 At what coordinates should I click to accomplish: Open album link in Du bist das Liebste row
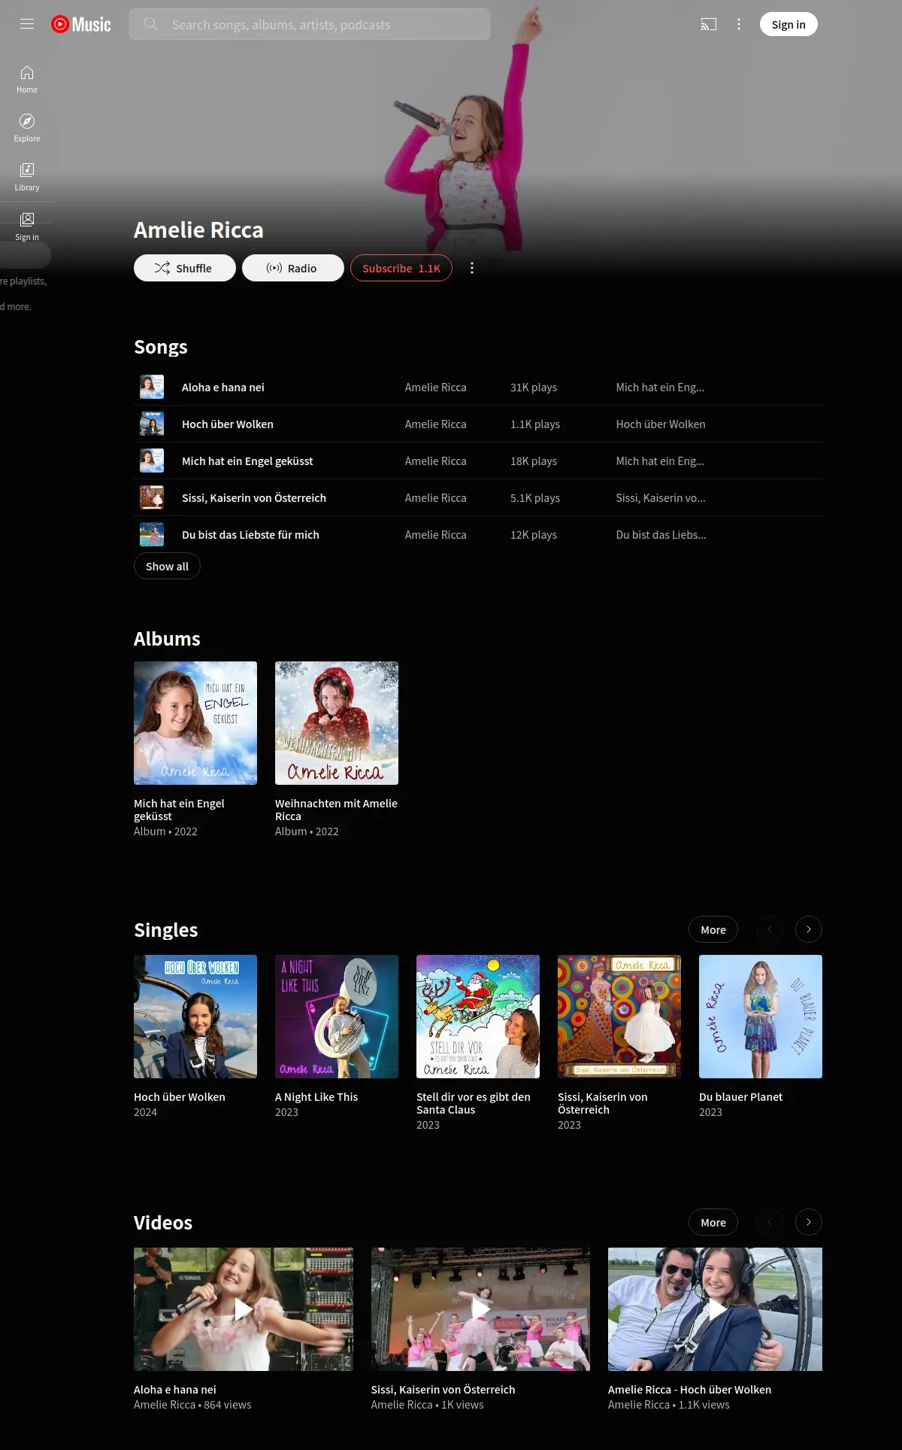pyautogui.click(x=661, y=534)
